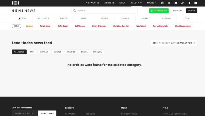Viewport: 205px width, 116px height.
Task: Select the MARKET feed filter
Action: pos(44,52)
